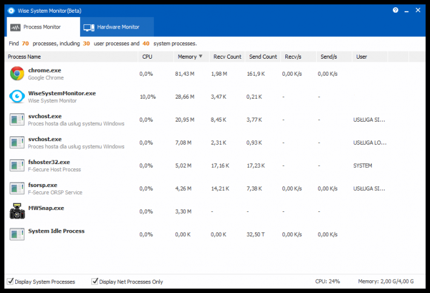430x293 pixels.
Task: Minimize the Wise System Monitor window
Action: coord(406,10)
